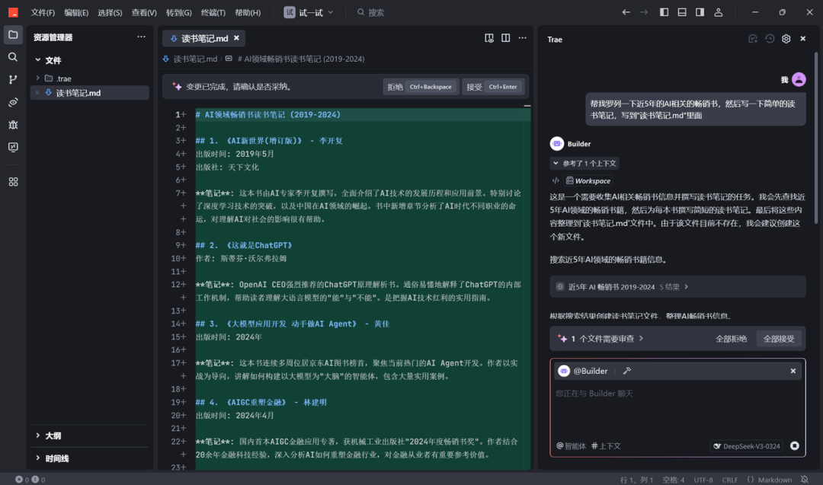This screenshot has width=823, height=485.
Task: Click the Trae chat panel scrollbar
Action: (815, 137)
